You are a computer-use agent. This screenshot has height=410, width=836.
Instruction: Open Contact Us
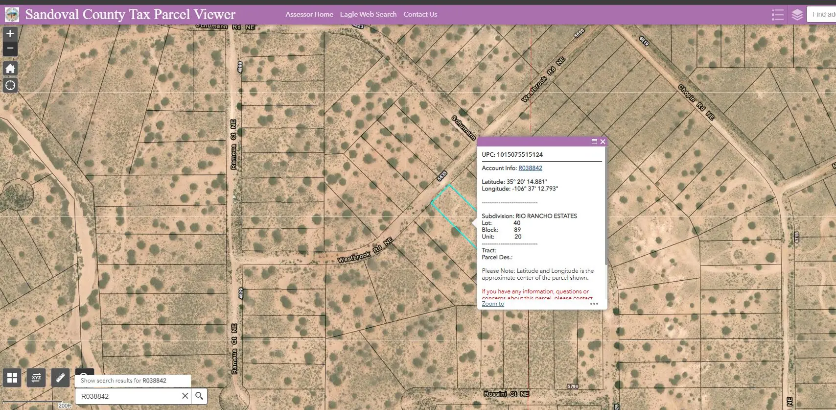point(420,15)
